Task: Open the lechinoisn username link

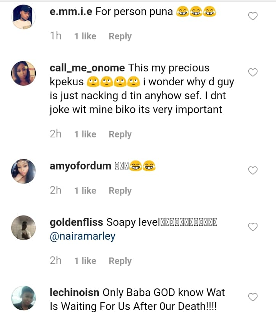Action: pyautogui.click(x=75, y=293)
